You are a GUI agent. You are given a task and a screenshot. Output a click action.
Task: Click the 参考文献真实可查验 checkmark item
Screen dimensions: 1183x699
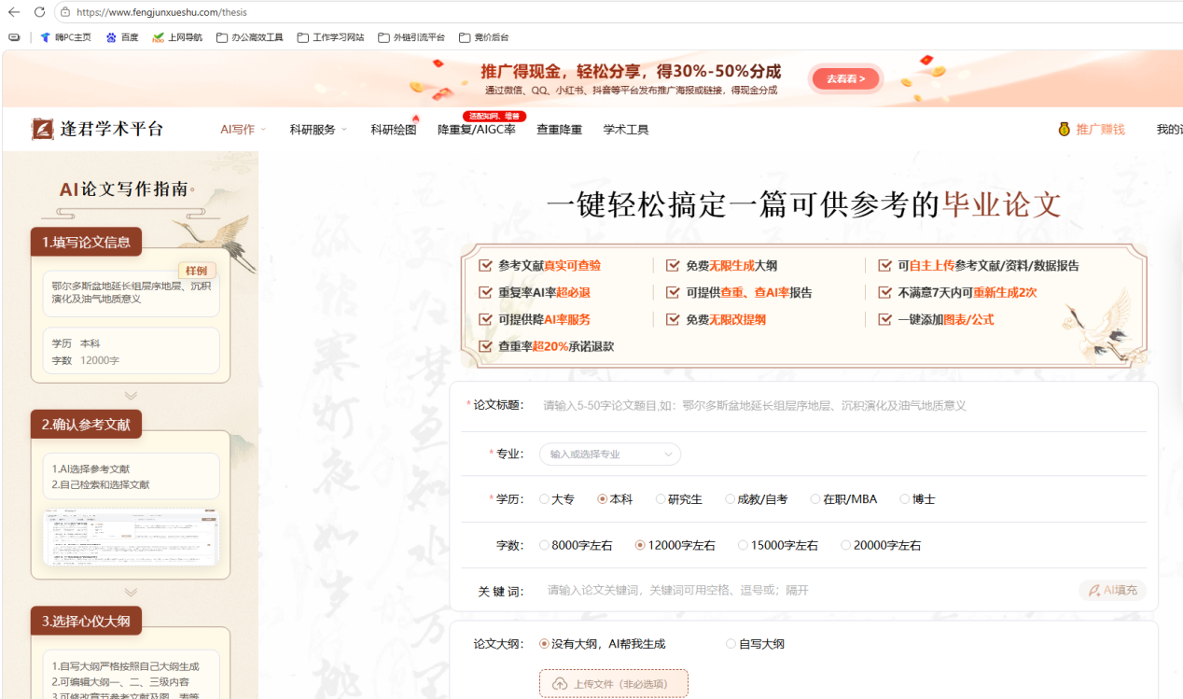pyautogui.click(x=540, y=266)
